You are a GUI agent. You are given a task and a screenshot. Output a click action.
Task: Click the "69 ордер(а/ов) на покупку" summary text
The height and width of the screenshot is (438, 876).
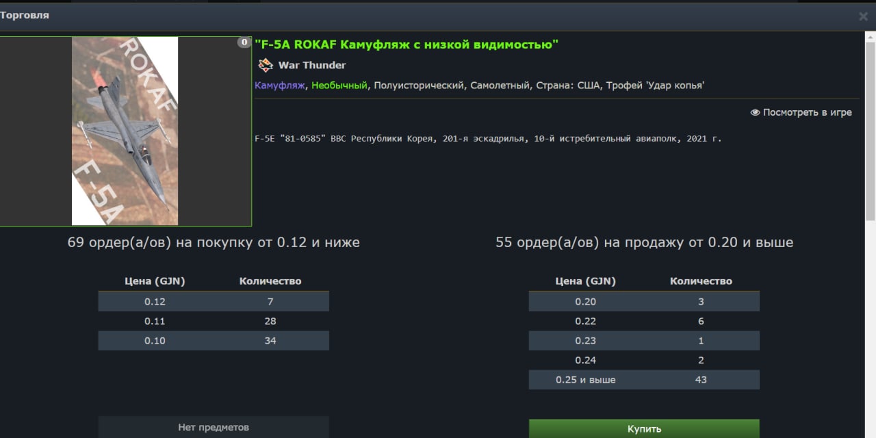coord(214,242)
